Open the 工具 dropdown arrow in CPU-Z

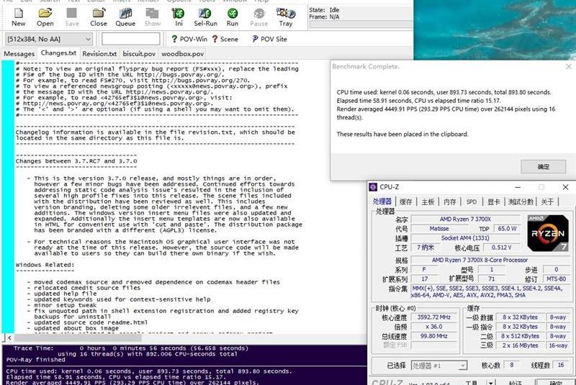[x=491, y=383]
